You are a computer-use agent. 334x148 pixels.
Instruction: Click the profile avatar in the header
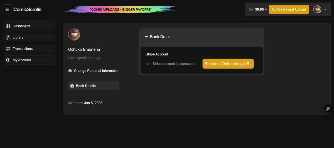[x=317, y=9]
